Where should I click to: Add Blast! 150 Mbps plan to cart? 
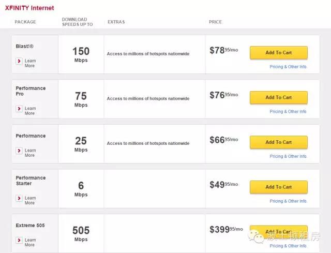tap(278, 53)
